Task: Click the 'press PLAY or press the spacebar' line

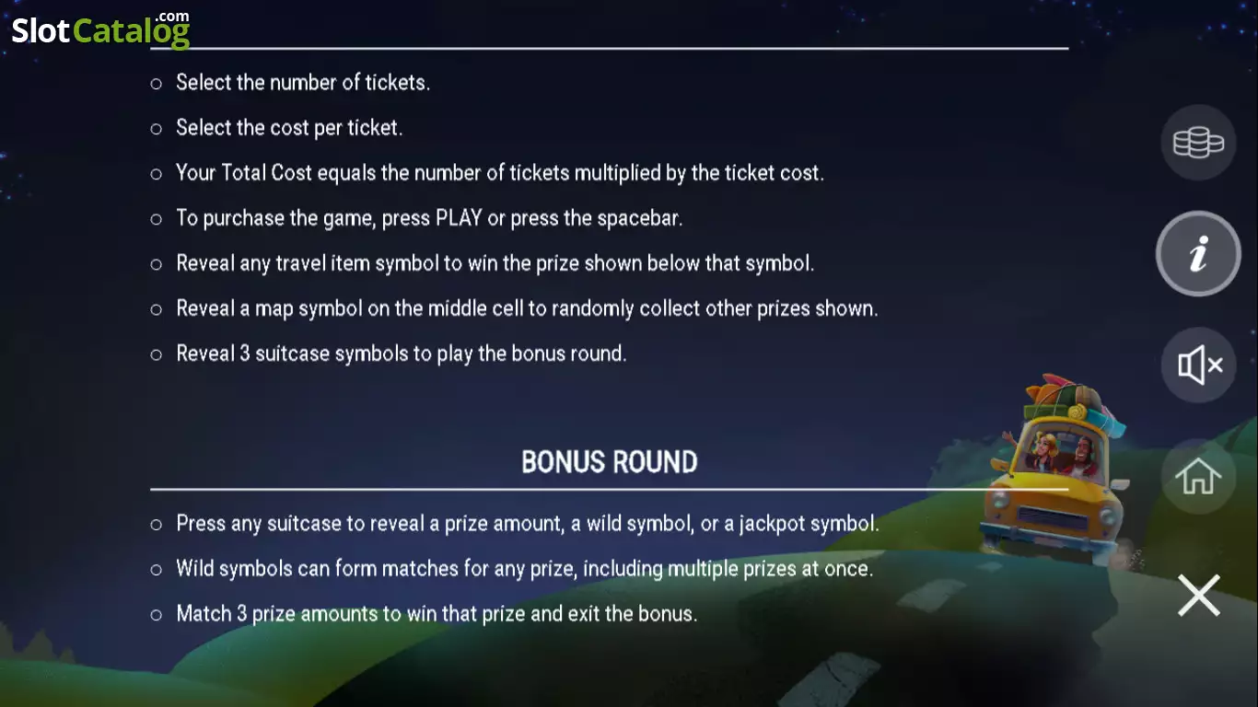Action: click(429, 218)
